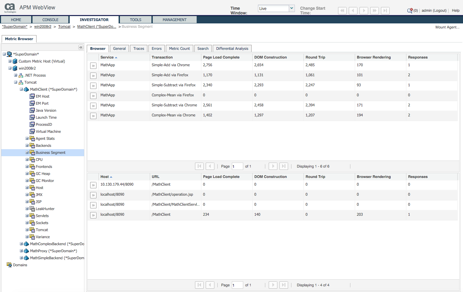Open the Errors tab
The image size is (463, 292).
tap(156, 48)
